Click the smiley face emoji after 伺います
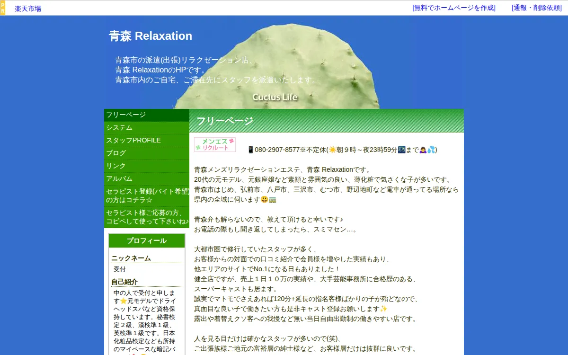 [x=264, y=199]
